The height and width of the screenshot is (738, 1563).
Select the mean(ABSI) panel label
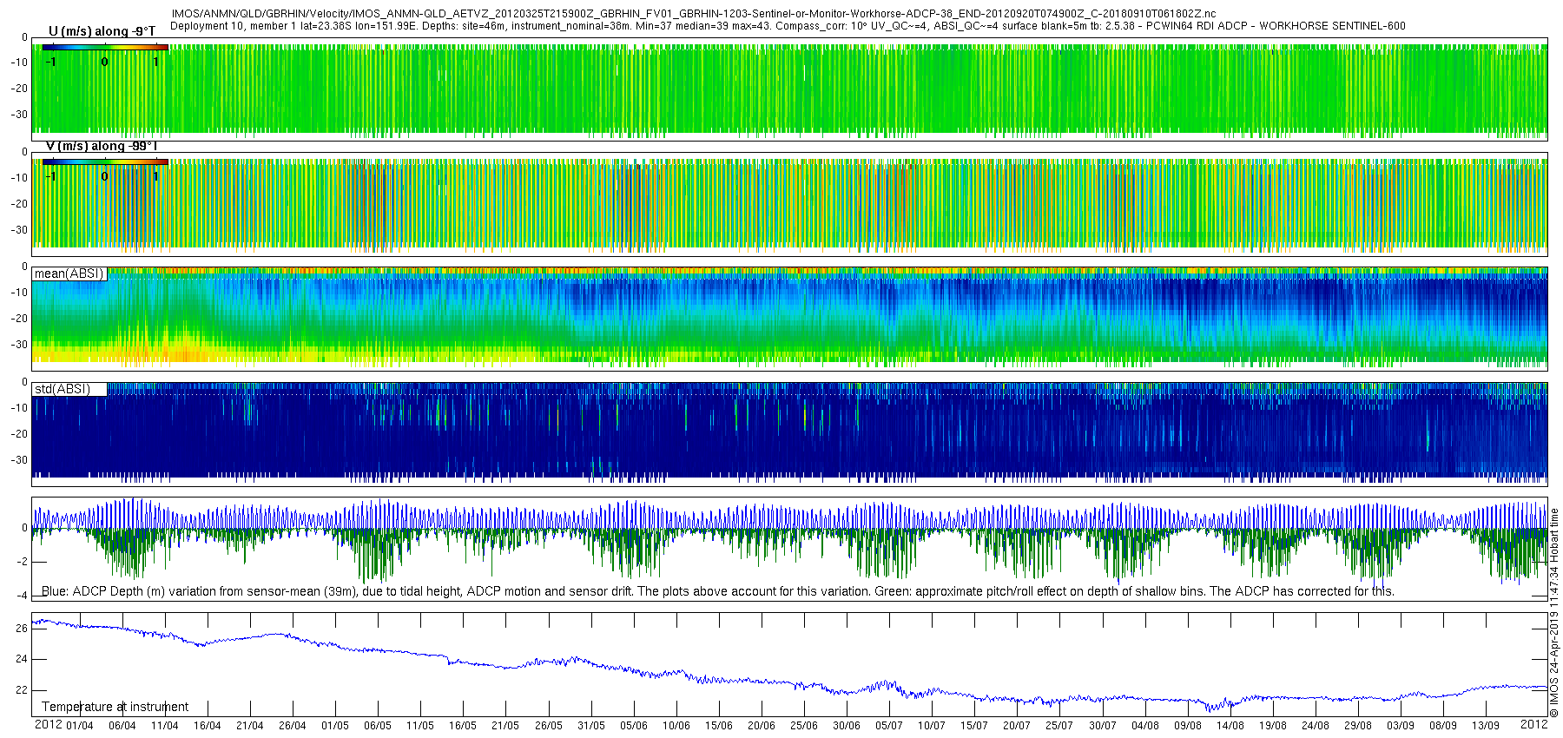point(69,273)
